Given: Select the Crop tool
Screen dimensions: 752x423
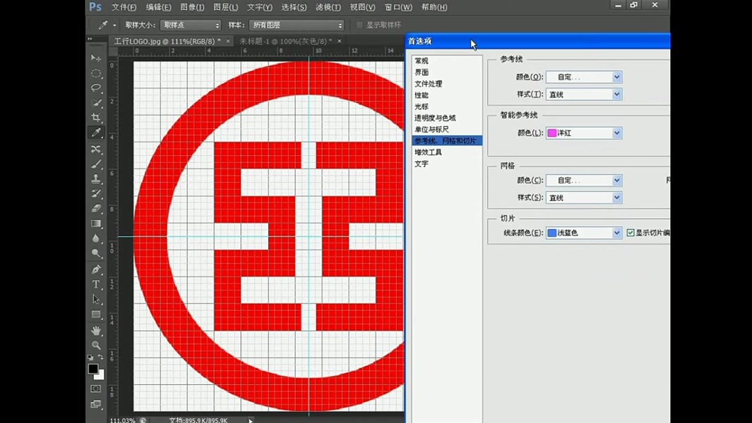Looking at the screenshot, I should pos(96,117).
